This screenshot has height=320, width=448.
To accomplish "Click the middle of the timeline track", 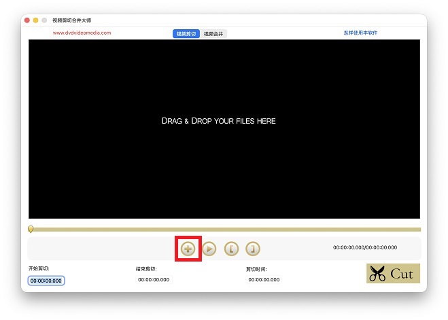I will coord(224,230).
